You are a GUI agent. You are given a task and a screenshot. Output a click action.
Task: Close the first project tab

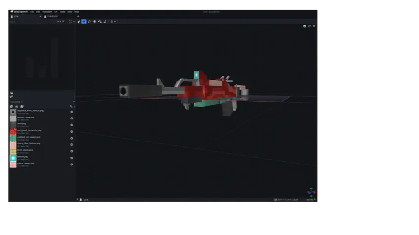point(41,16)
